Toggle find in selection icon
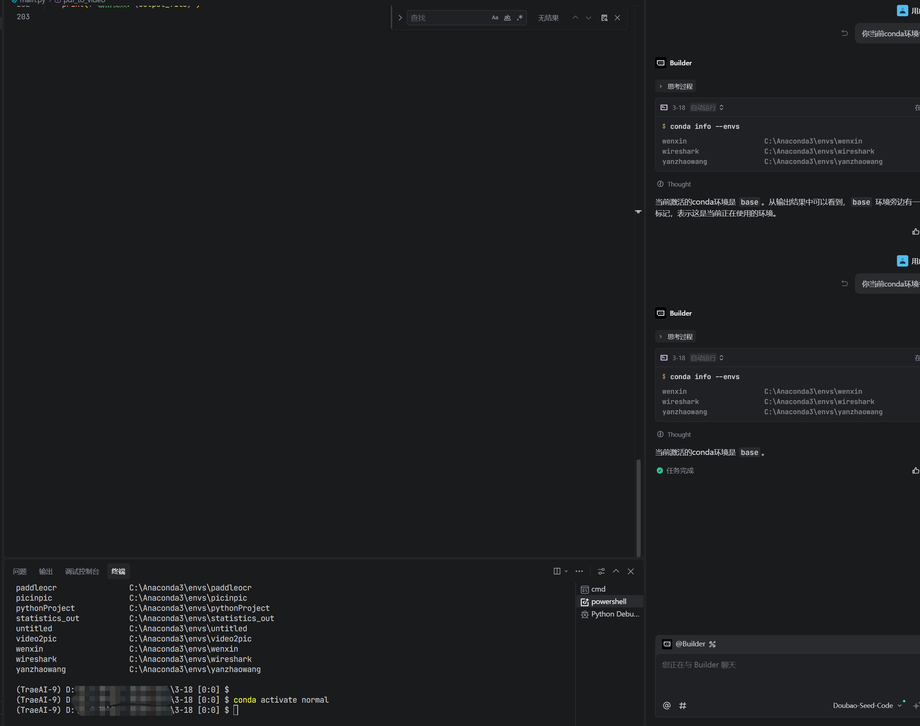This screenshot has height=726, width=920. click(x=604, y=18)
